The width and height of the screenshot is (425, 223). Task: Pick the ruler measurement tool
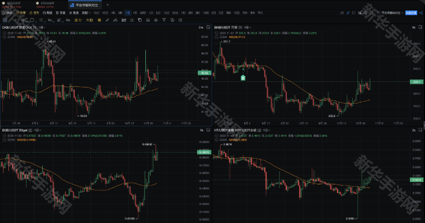tap(107, 20)
